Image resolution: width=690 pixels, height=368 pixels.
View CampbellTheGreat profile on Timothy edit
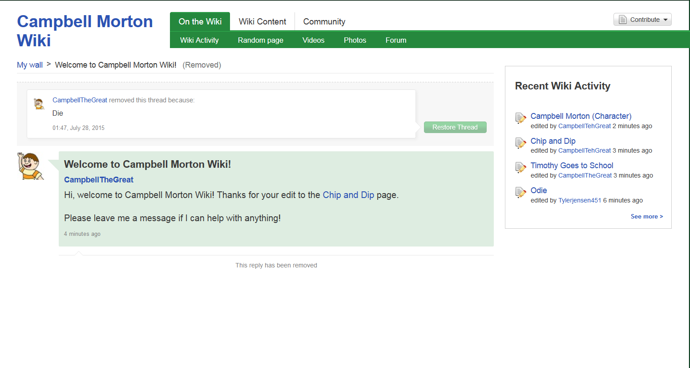[585, 175]
